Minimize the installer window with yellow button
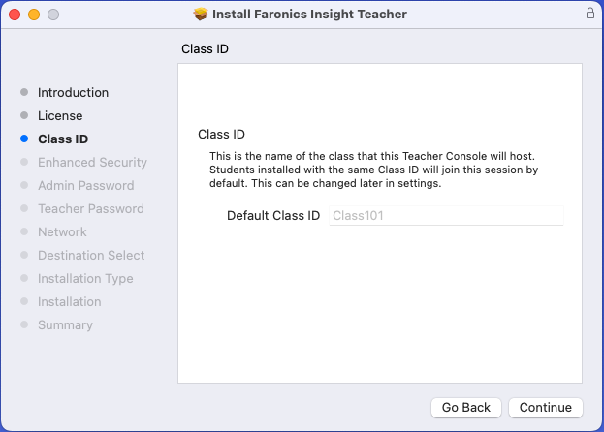 point(33,15)
